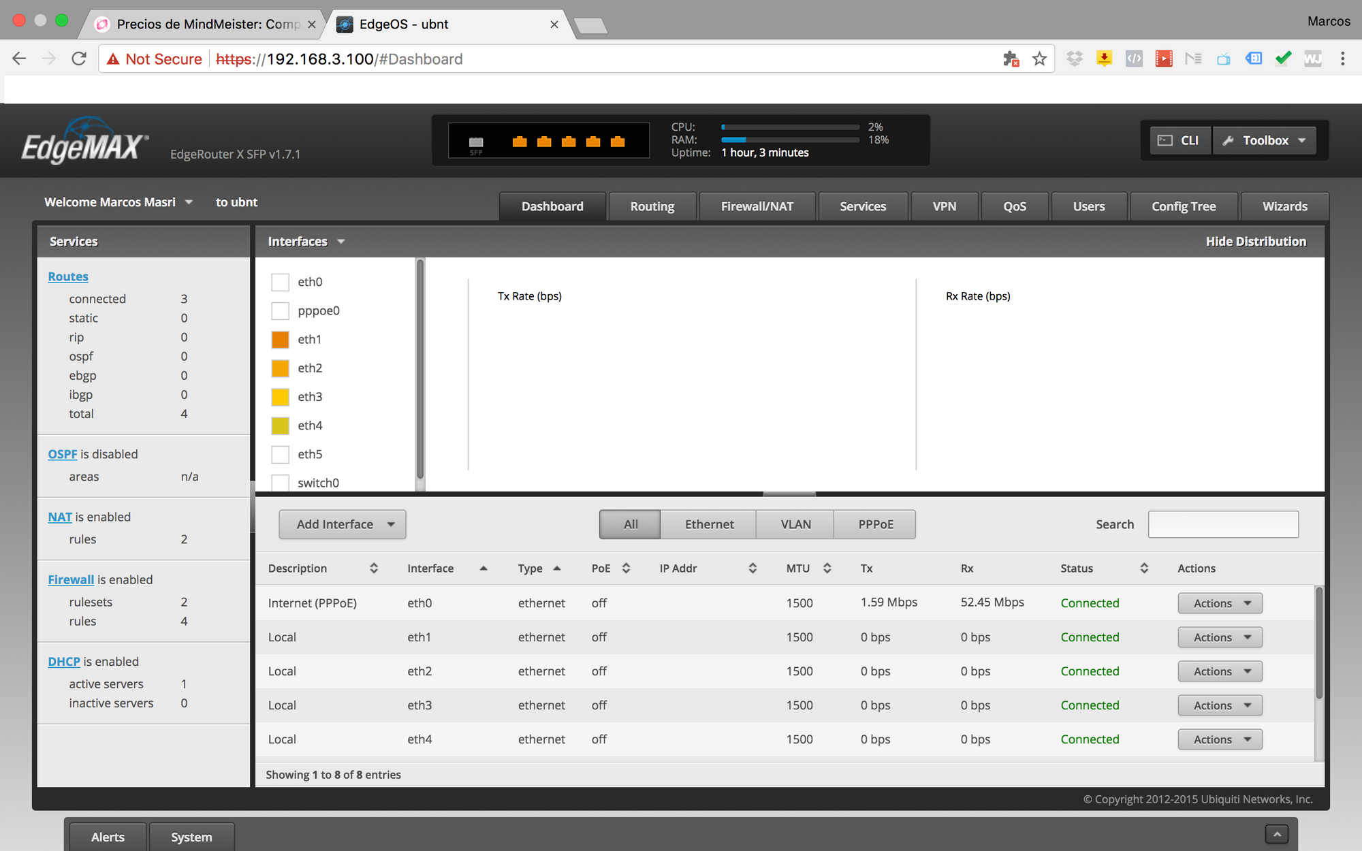The height and width of the screenshot is (851, 1362).
Task: Open Actions dropdown for eth2 row
Action: [1220, 671]
